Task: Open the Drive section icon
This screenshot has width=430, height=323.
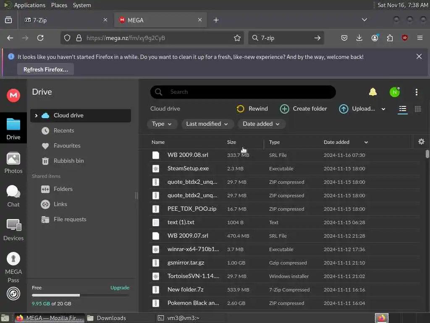Action: point(13,128)
